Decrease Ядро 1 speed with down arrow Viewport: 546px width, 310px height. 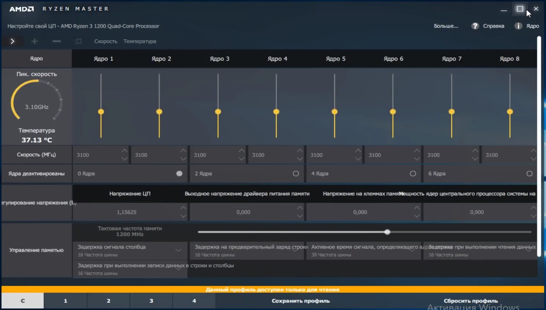pos(125,159)
